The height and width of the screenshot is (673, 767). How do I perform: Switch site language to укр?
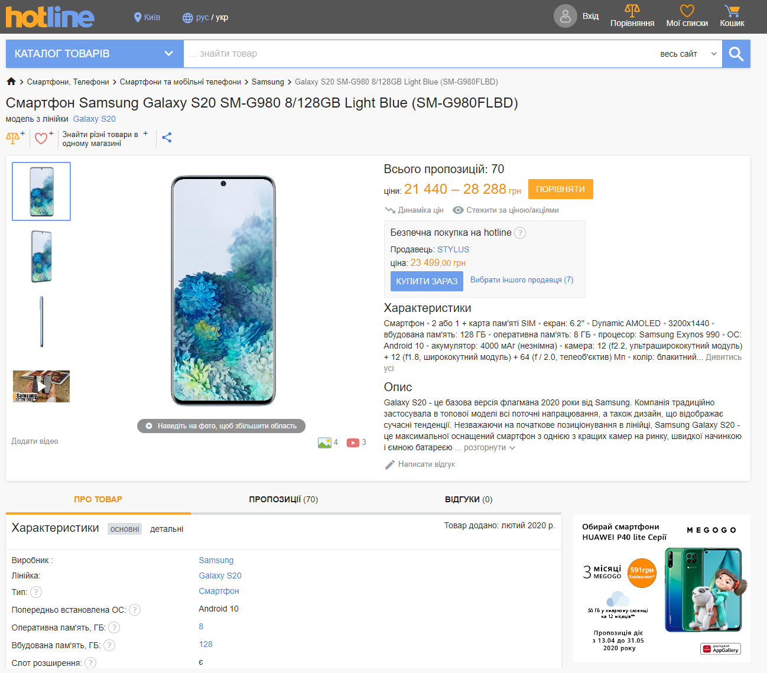tap(222, 18)
